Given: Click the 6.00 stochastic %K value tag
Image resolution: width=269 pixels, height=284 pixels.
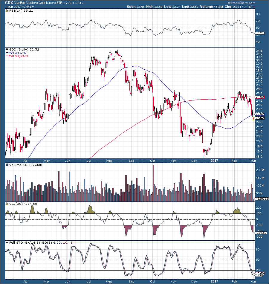Looking at the screenshot, I should point(259,275).
